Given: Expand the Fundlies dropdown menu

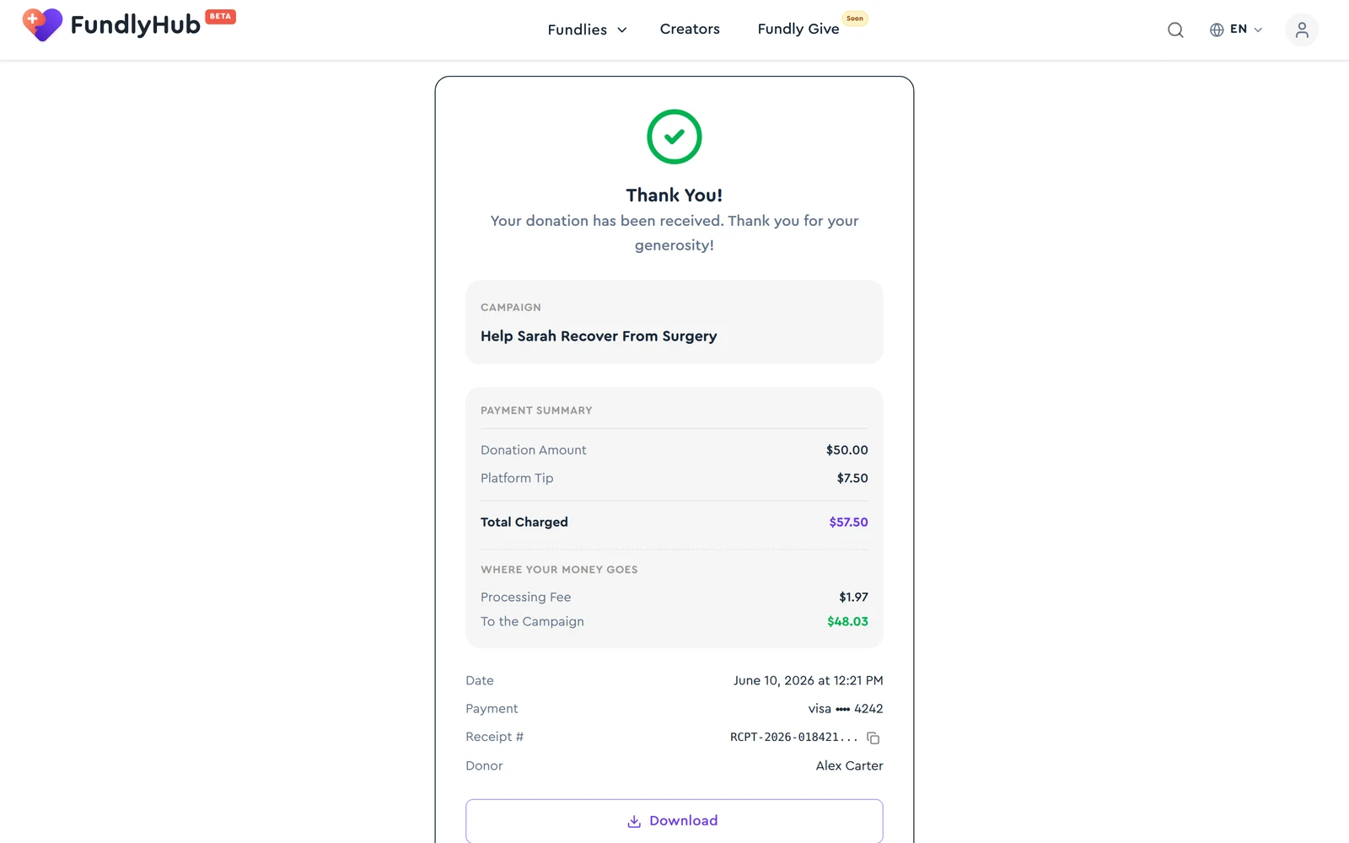Looking at the screenshot, I should [x=587, y=30].
